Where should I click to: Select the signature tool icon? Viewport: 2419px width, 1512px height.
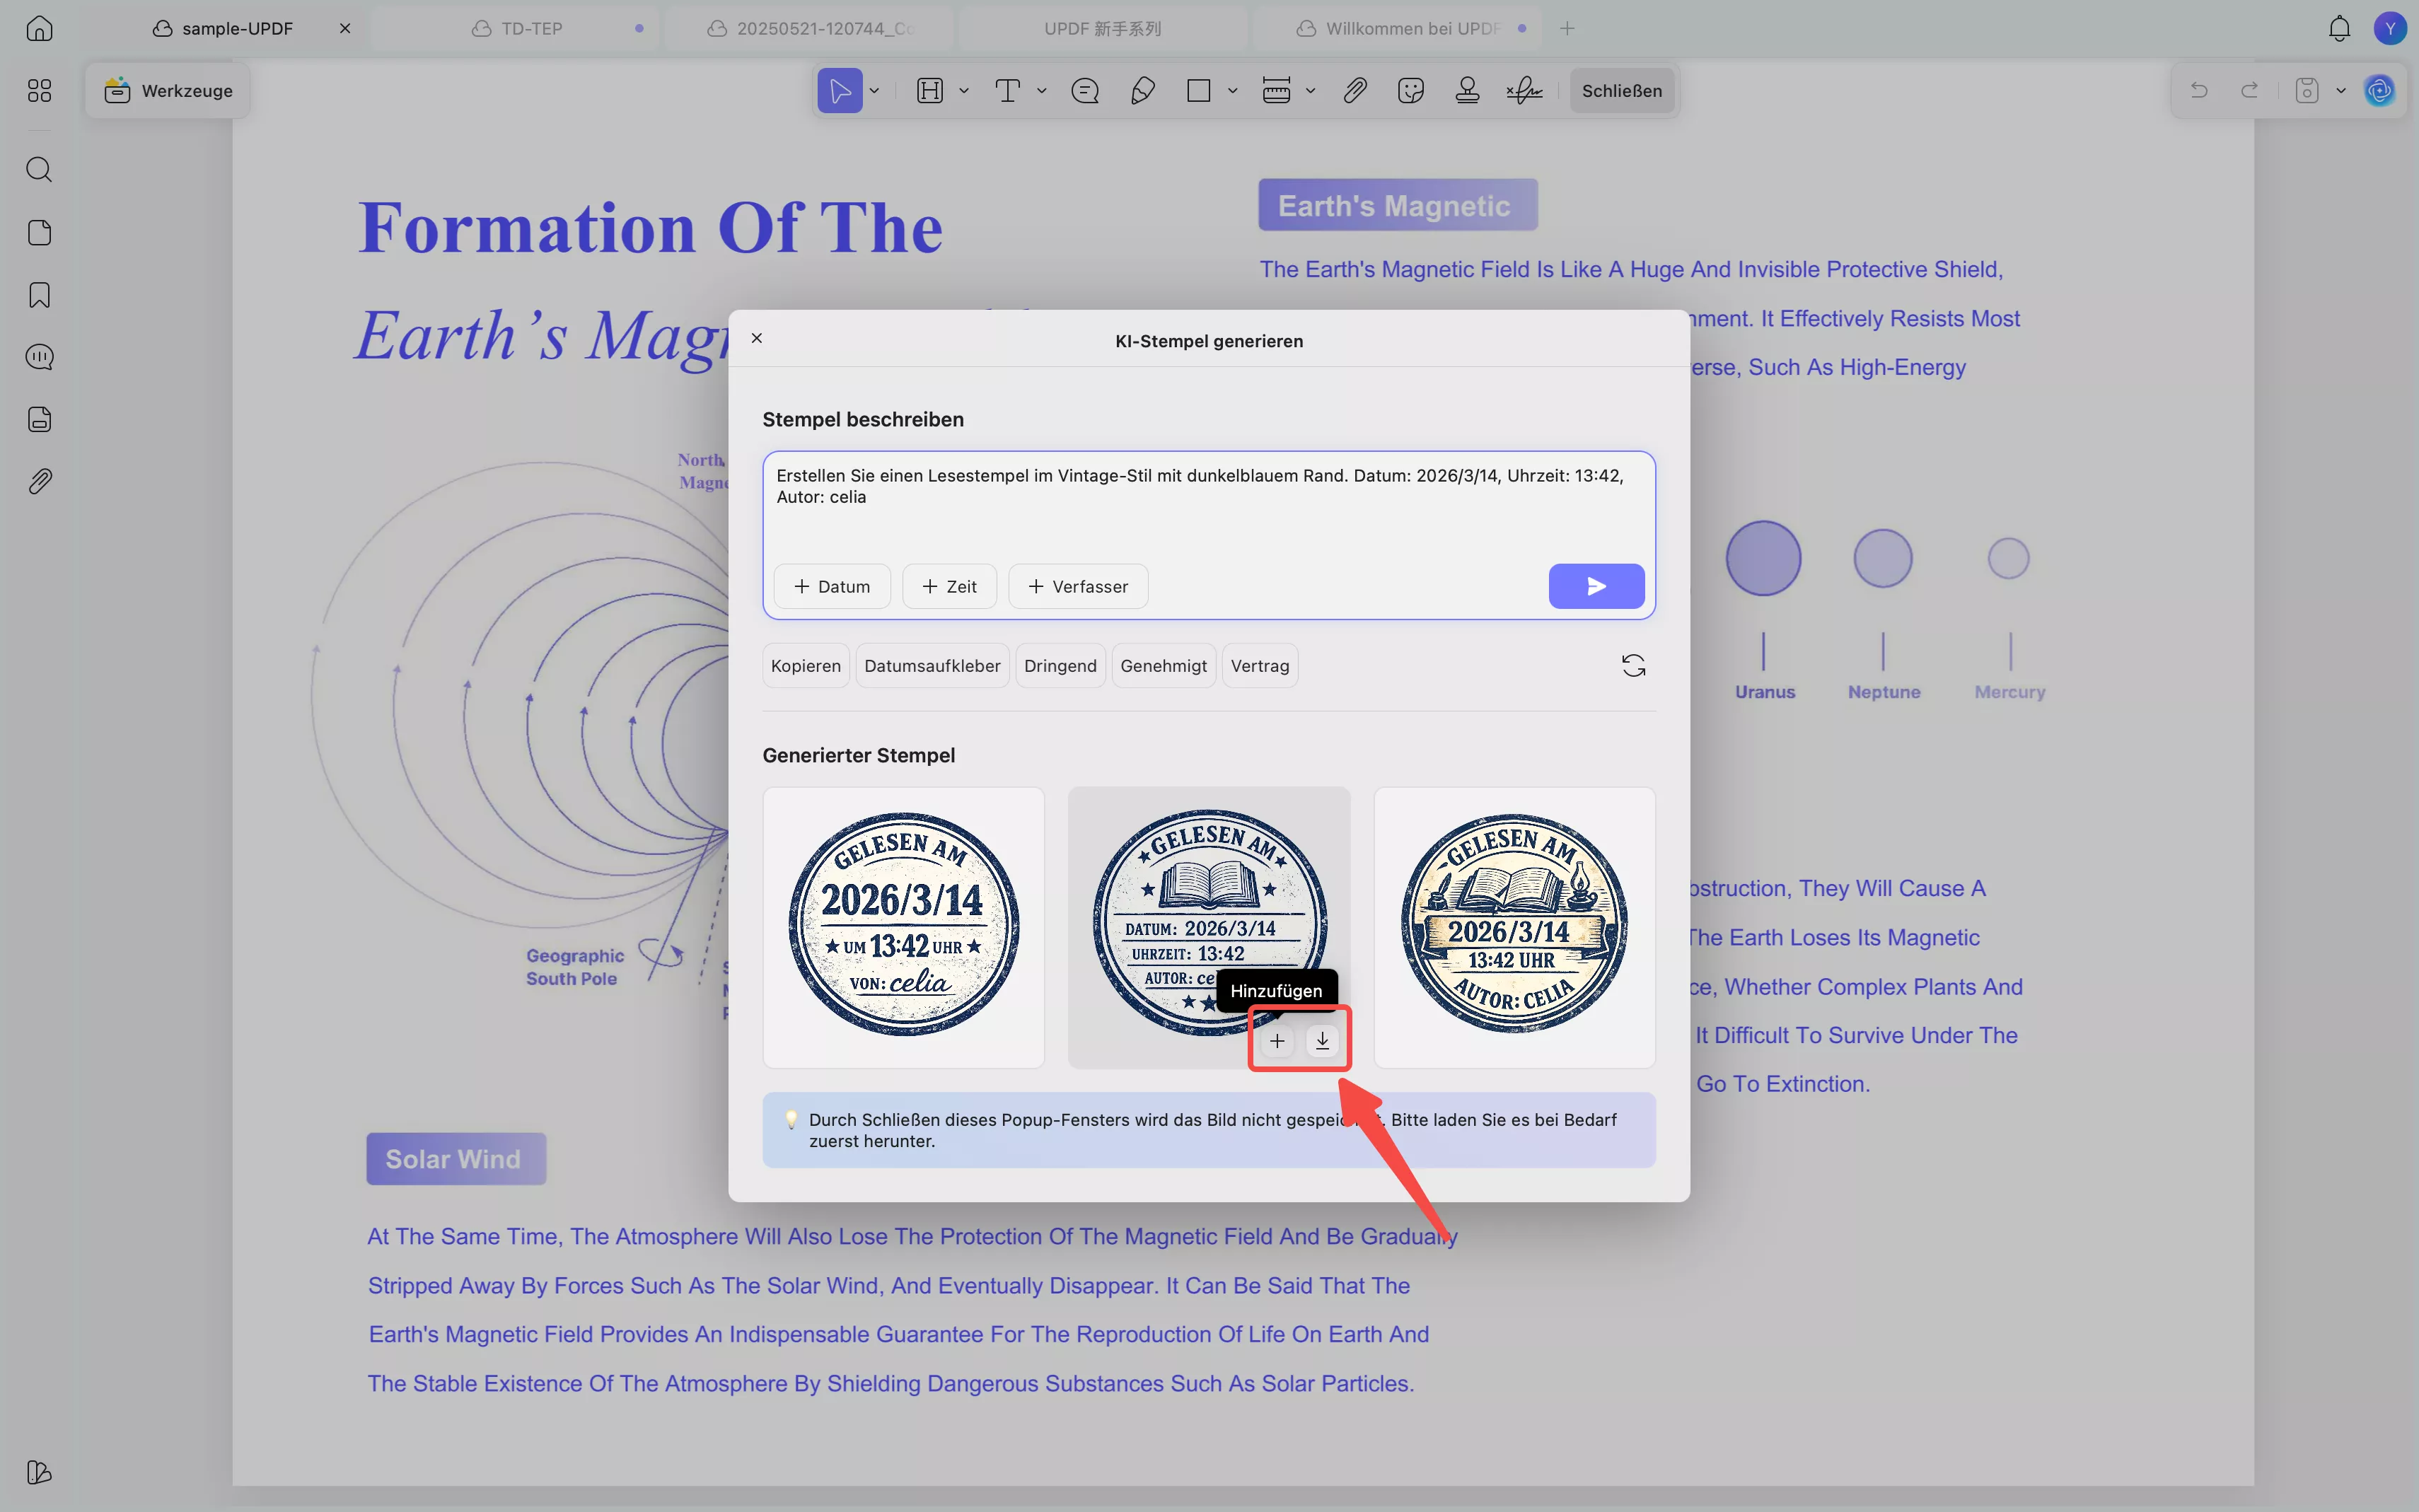(1524, 91)
